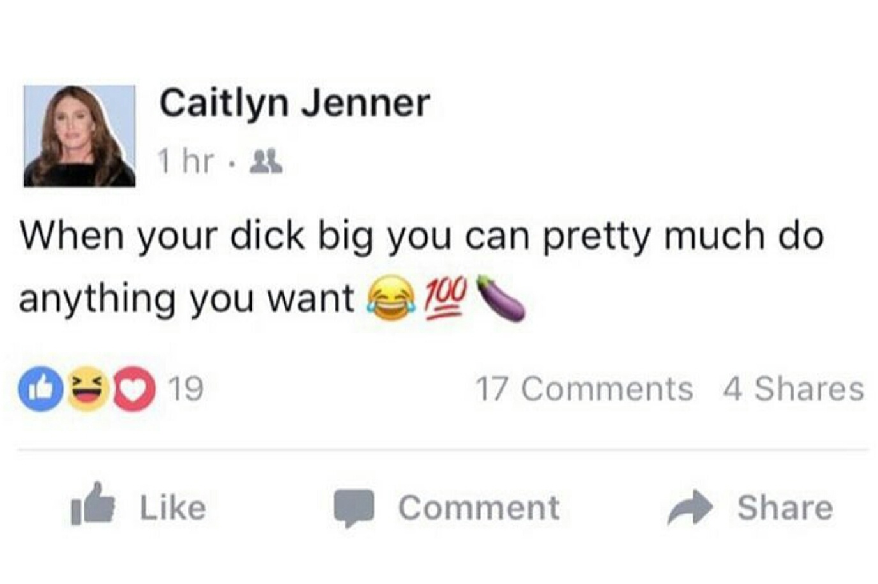Click the Share arrow icon
Image resolution: width=878 pixels, height=584 pixels.
[x=690, y=508]
